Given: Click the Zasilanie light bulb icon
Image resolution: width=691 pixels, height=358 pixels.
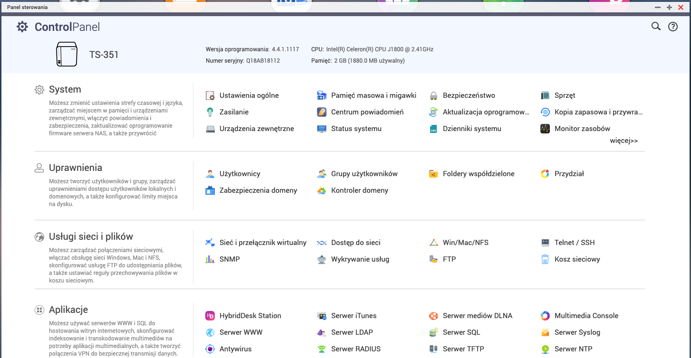Looking at the screenshot, I should point(210,112).
